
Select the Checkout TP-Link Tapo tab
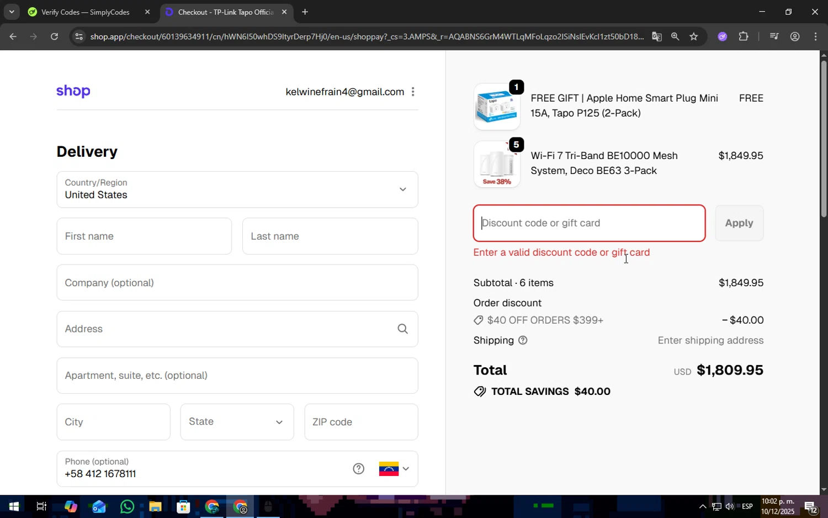(x=225, y=12)
